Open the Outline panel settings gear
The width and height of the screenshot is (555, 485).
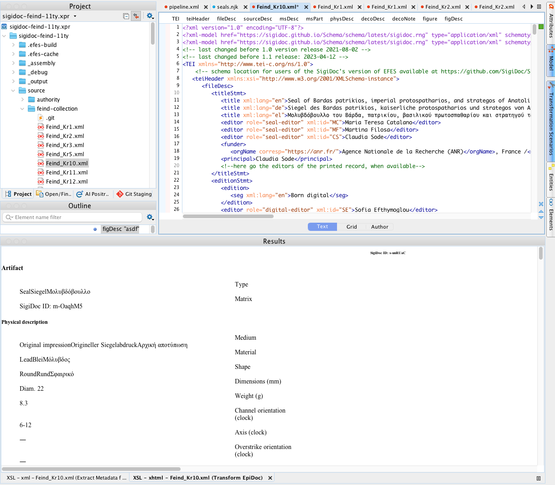[x=150, y=217]
